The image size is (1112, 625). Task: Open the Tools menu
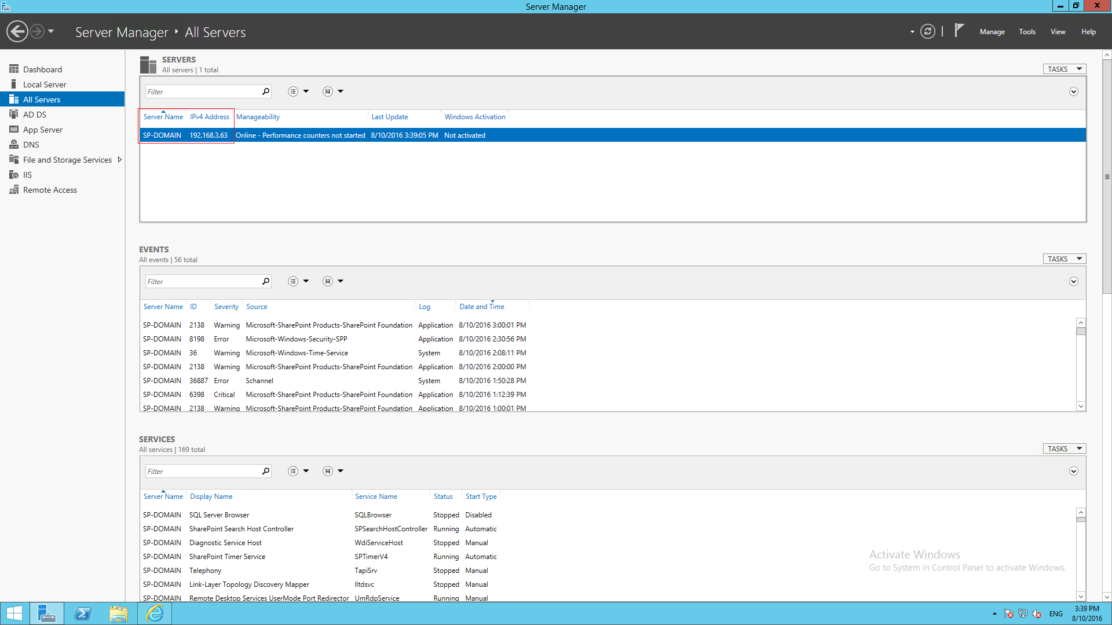click(x=1027, y=32)
